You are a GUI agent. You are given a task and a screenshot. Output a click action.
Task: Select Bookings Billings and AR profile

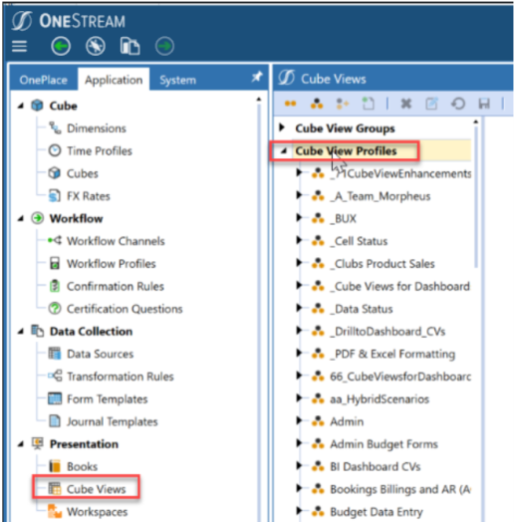pos(400,489)
